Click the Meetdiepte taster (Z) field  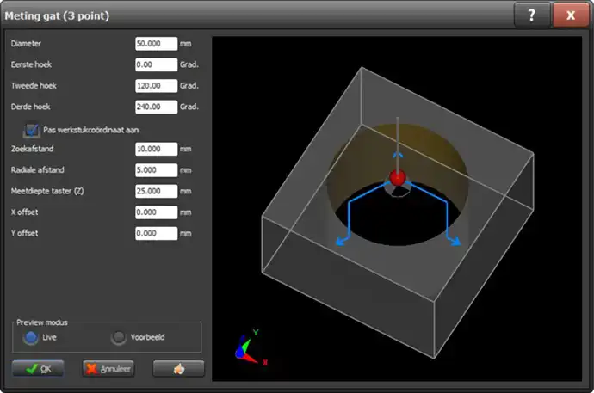tap(156, 192)
